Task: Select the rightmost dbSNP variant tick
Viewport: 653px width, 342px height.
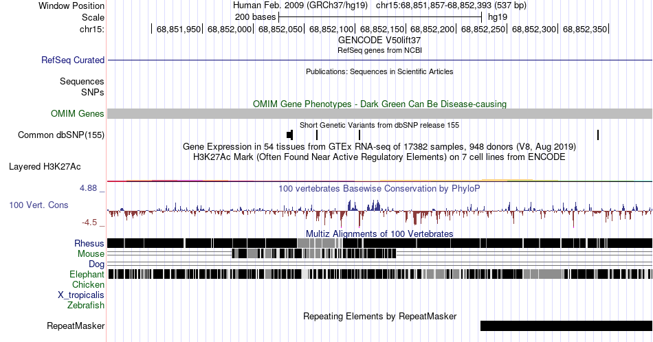Action: 598,135
